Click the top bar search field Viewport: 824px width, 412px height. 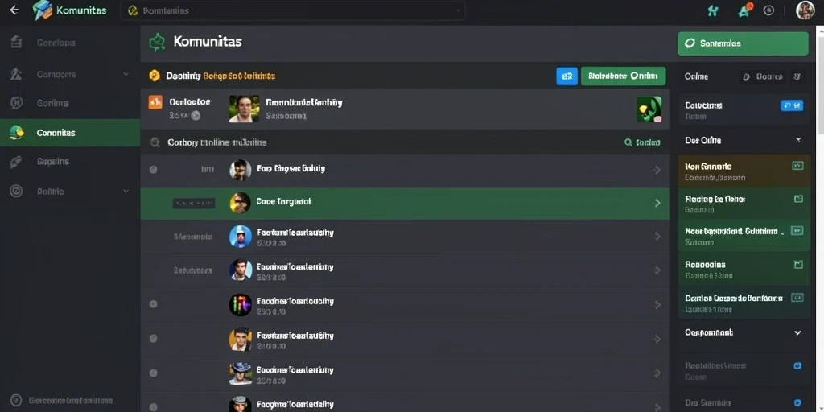coord(293,10)
